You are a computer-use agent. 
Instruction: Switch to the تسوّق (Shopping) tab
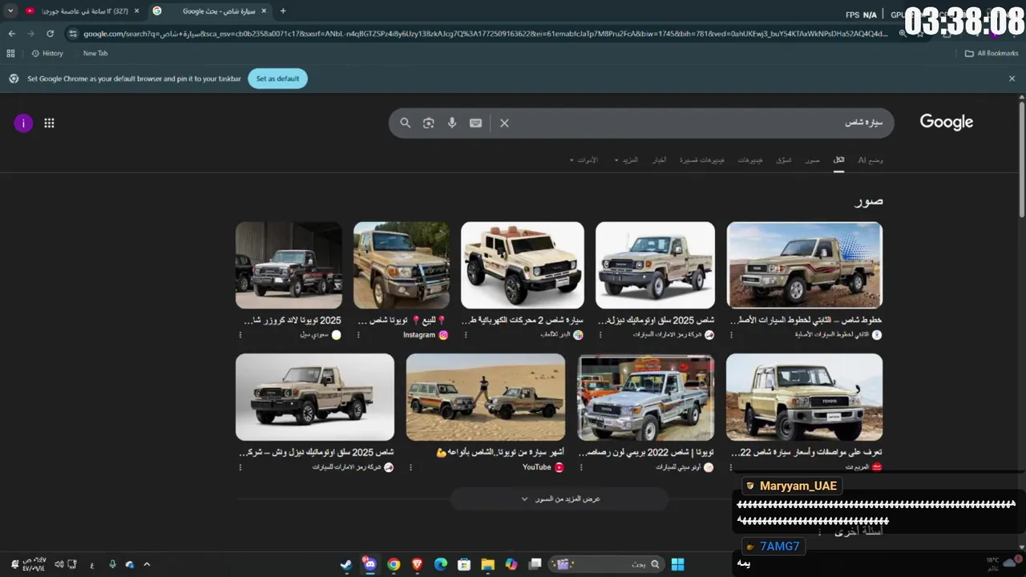(784, 160)
